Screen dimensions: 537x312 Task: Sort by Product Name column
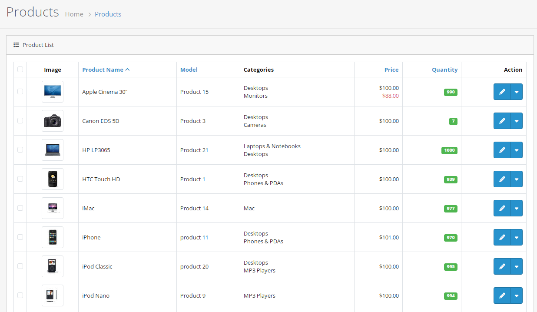tap(106, 70)
